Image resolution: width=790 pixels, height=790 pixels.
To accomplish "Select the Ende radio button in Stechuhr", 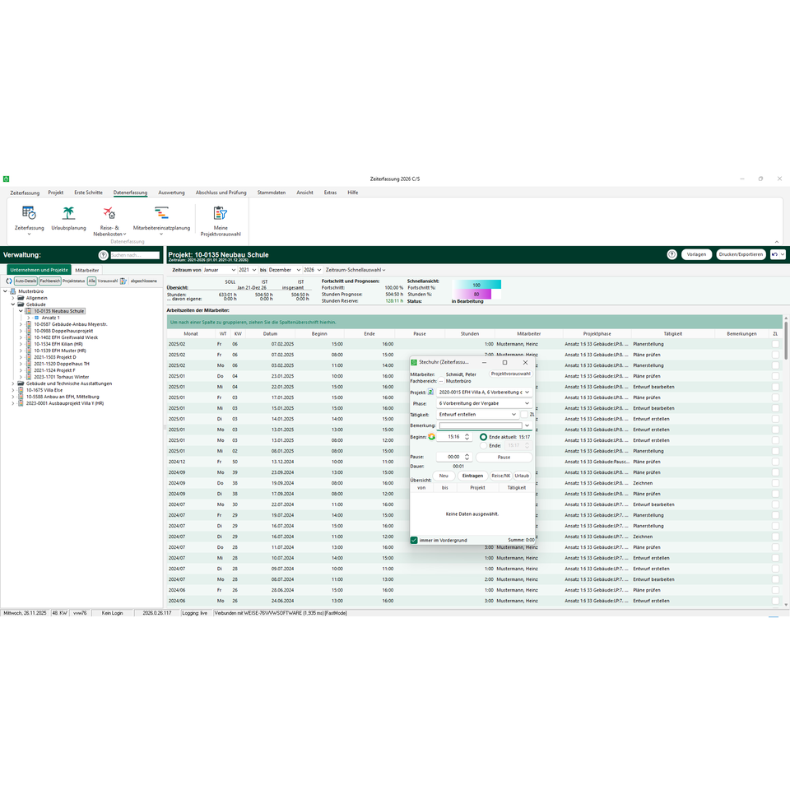I will tap(484, 446).
